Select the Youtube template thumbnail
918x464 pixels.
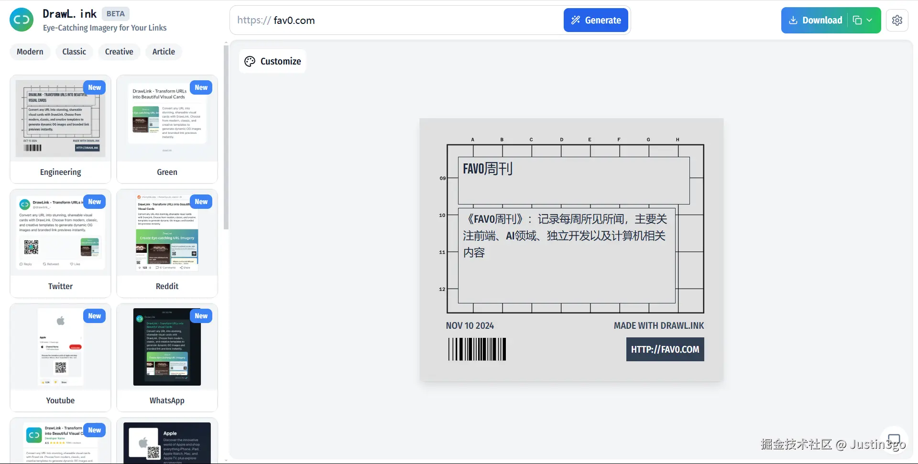tap(60, 347)
